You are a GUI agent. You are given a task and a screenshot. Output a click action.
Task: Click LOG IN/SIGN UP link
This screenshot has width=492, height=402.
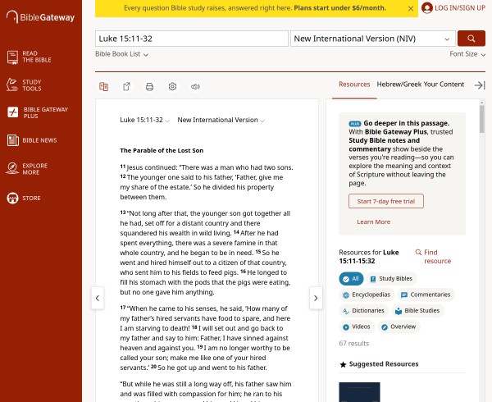coord(460,8)
